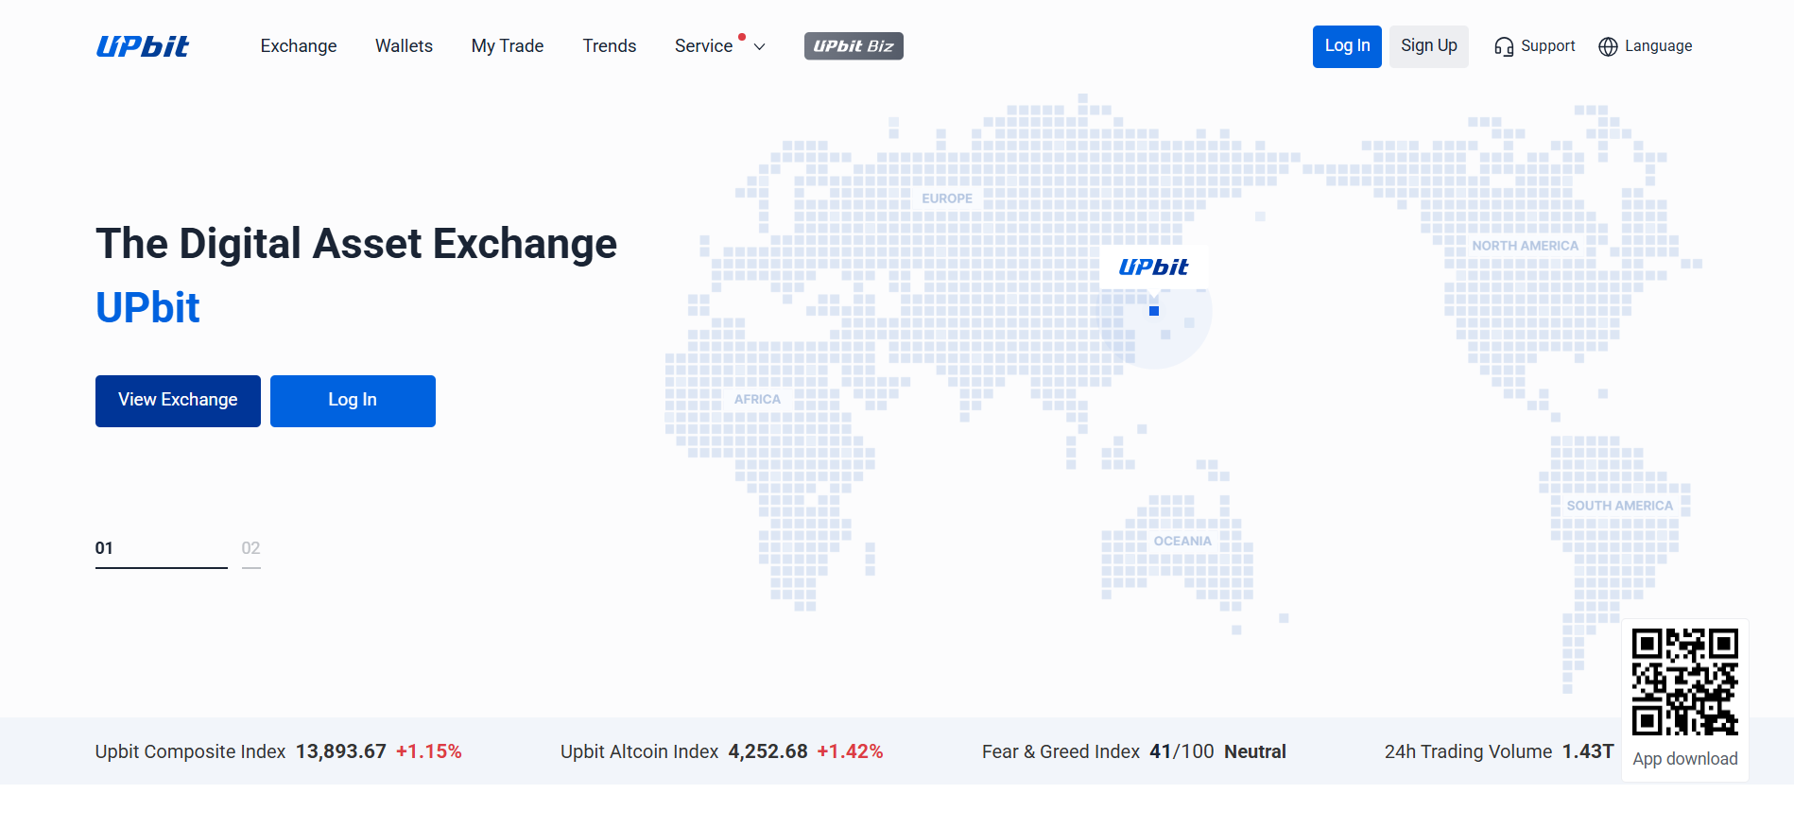
Task: Switch banner page using slide indicator 02
Action: tap(250, 547)
